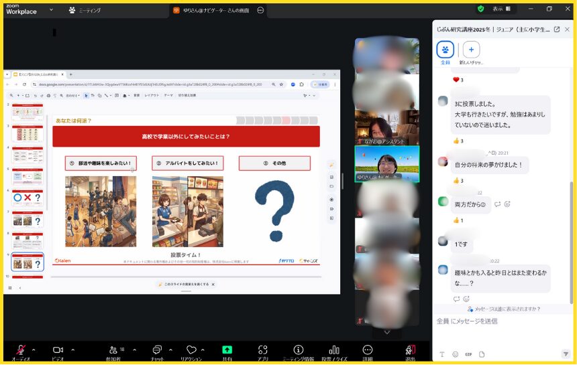The width and height of the screenshot is (577, 365).
Task: Open the 参加者 participants panel
Action: [113, 350]
